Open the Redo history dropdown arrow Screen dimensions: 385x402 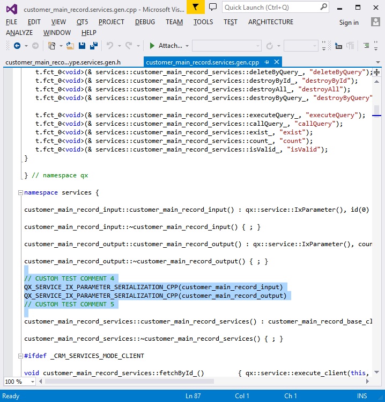coord(138,46)
